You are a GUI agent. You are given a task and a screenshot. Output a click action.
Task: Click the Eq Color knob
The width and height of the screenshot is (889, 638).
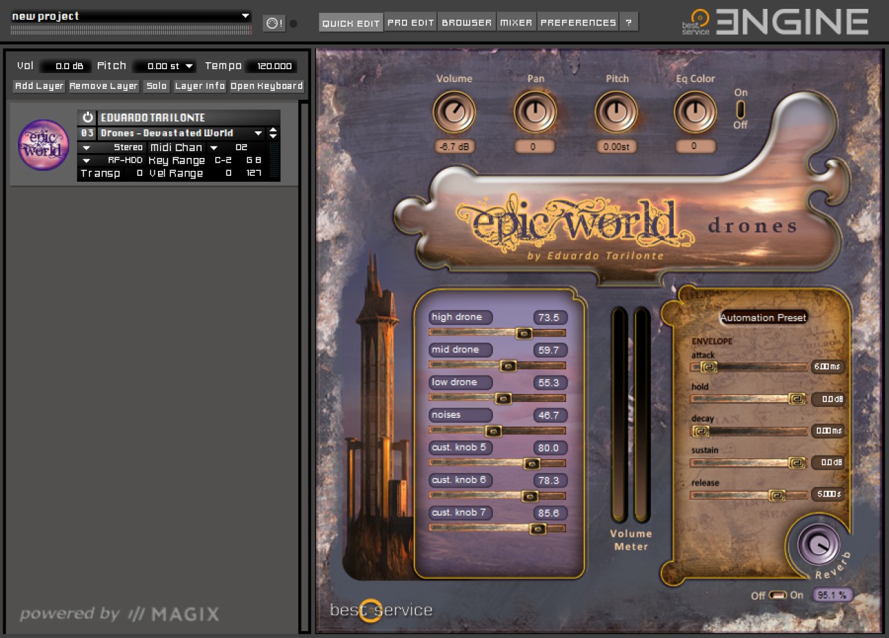coord(695,113)
